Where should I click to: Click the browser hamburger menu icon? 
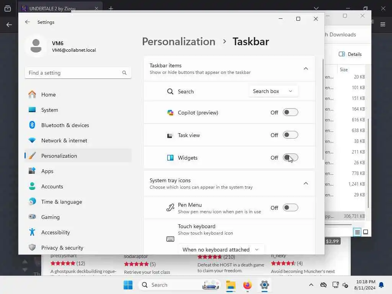pyautogui.click(x=383, y=24)
